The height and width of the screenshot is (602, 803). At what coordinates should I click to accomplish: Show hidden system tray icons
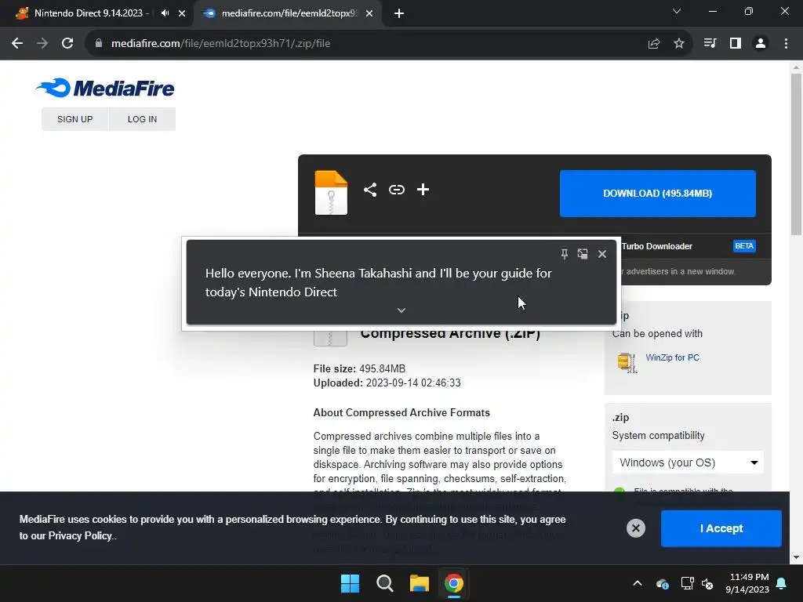638,583
